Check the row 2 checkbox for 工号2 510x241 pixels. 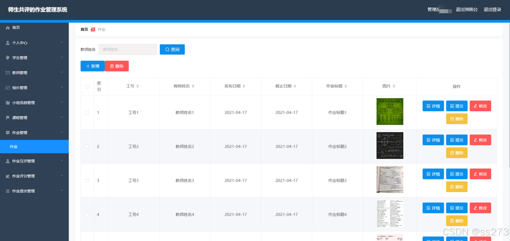[87, 147]
